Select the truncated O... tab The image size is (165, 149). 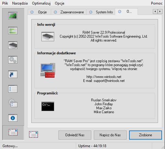pyautogui.click(x=126, y=12)
